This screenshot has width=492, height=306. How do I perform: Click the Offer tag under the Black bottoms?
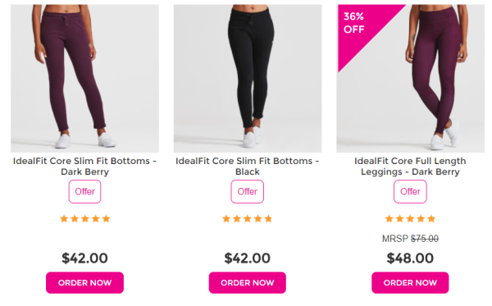click(248, 191)
